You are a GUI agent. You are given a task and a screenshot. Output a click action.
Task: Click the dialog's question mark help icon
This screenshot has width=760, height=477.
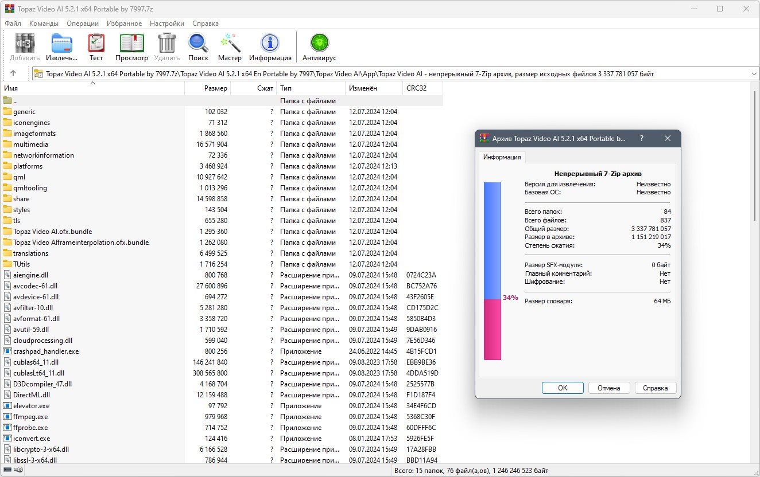point(641,139)
